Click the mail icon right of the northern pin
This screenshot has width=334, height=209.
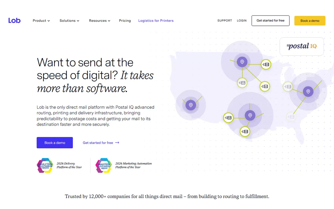(266, 64)
